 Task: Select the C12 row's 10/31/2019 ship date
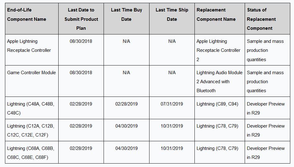172,126
